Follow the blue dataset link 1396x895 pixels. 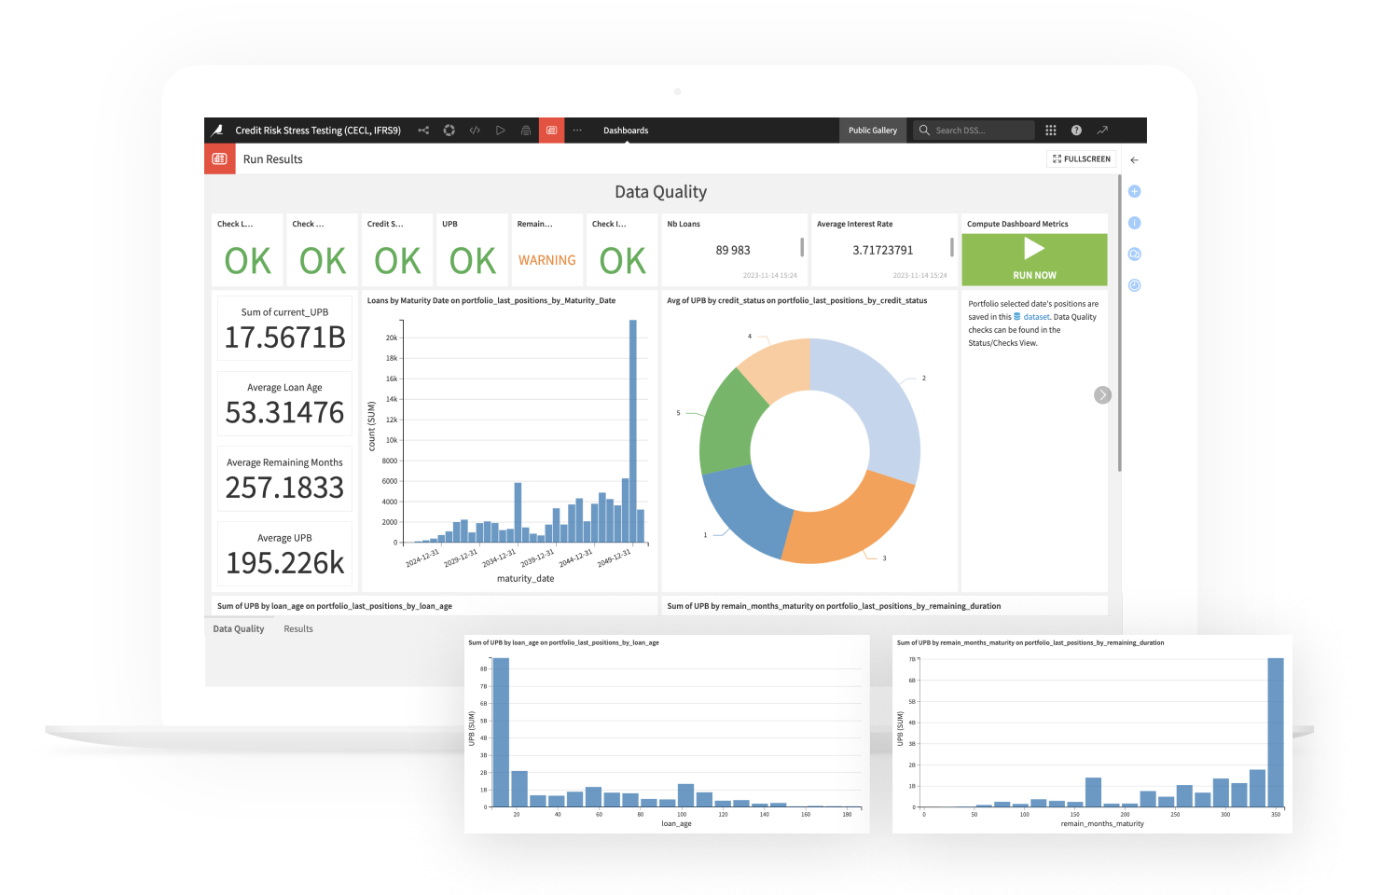click(x=1036, y=317)
